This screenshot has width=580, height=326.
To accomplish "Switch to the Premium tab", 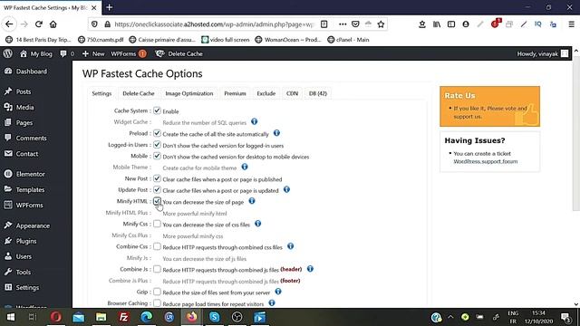I will (x=235, y=93).
